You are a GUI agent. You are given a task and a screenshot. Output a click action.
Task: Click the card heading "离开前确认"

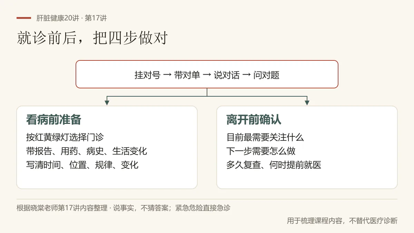254,119
